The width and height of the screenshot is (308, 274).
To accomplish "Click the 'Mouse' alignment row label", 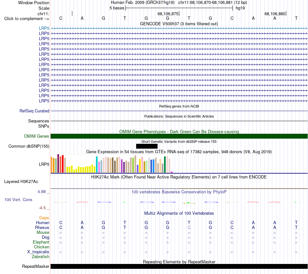I will tap(43, 233).
